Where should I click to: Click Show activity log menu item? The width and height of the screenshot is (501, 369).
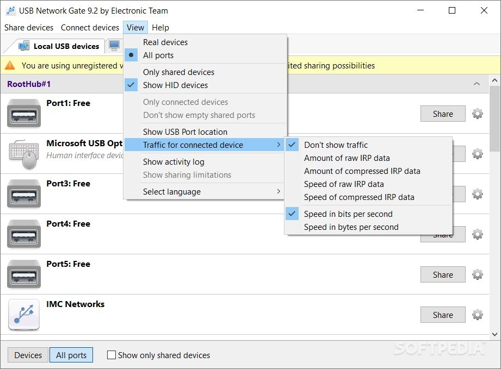(205, 162)
